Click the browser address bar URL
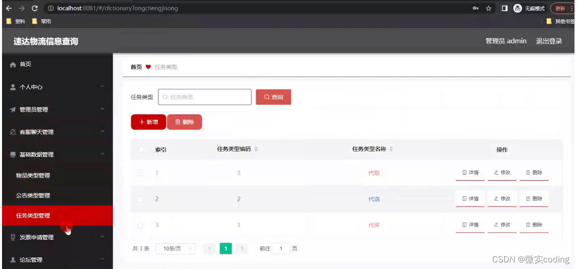Image resolution: width=577 pixels, height=269 pixels. click(x=118, y=8)
